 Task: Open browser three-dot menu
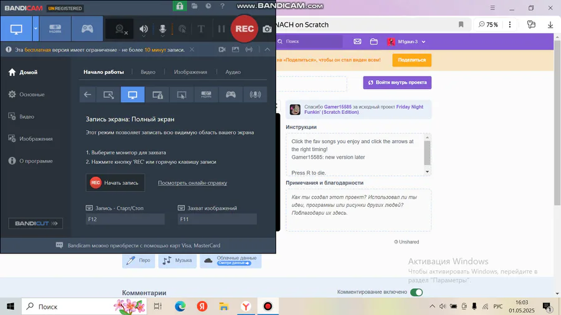(x=510, y=25)
